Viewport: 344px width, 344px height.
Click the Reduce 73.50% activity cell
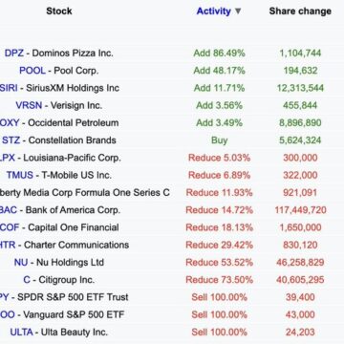219,280
